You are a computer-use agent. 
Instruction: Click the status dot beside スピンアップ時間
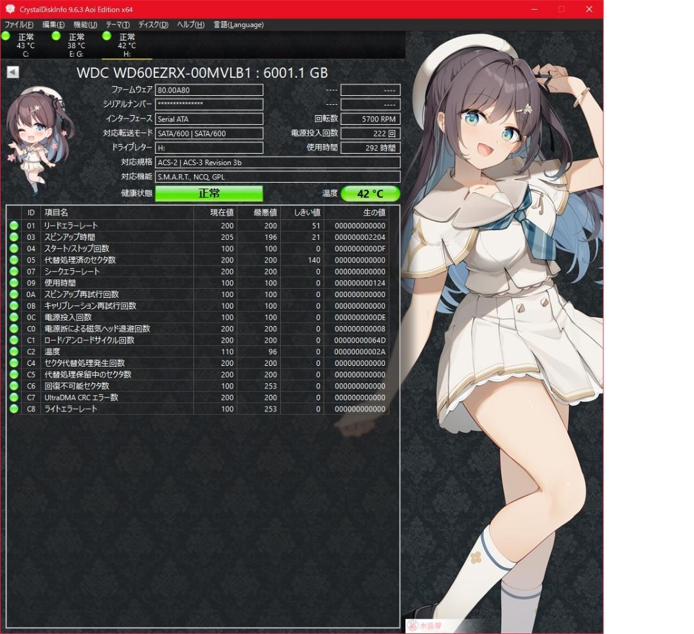(13, 237)
